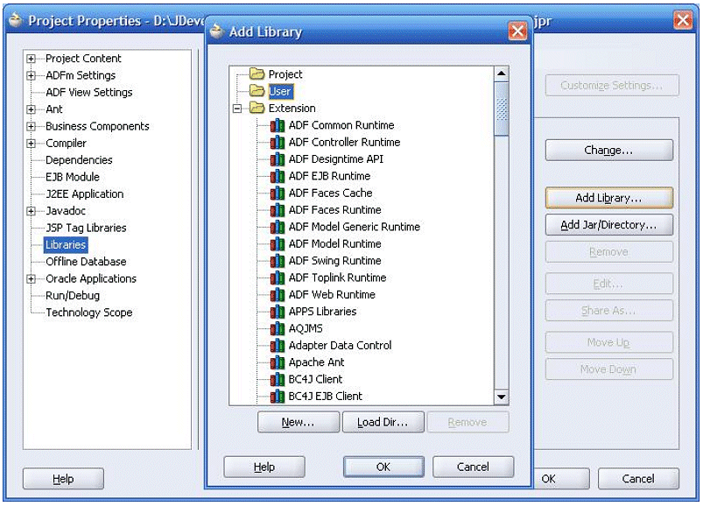Click the ADF Common Runtime library icon

coord(277,125)
